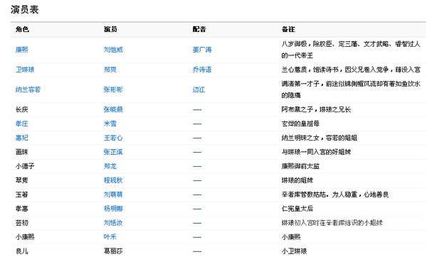This screenshot has height=257, width=427.
Task: Open voice actor link 乔诗语
Action: point(202,70)
